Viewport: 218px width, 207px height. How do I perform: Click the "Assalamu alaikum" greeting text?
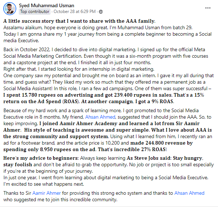[21, 27]
